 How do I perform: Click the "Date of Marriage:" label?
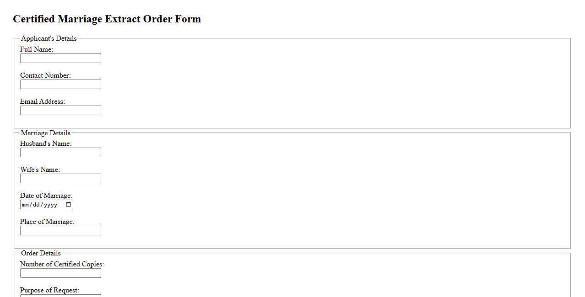point(46,196)
